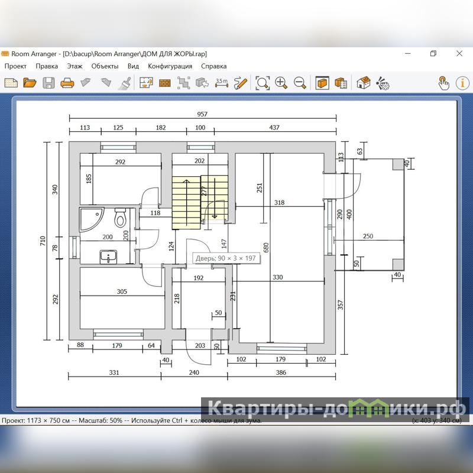Open the 3D house view icon

(x=363, y=83)
